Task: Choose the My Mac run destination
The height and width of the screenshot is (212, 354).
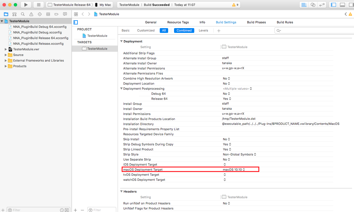Action: pyautogui.click(x=103, y=5)
